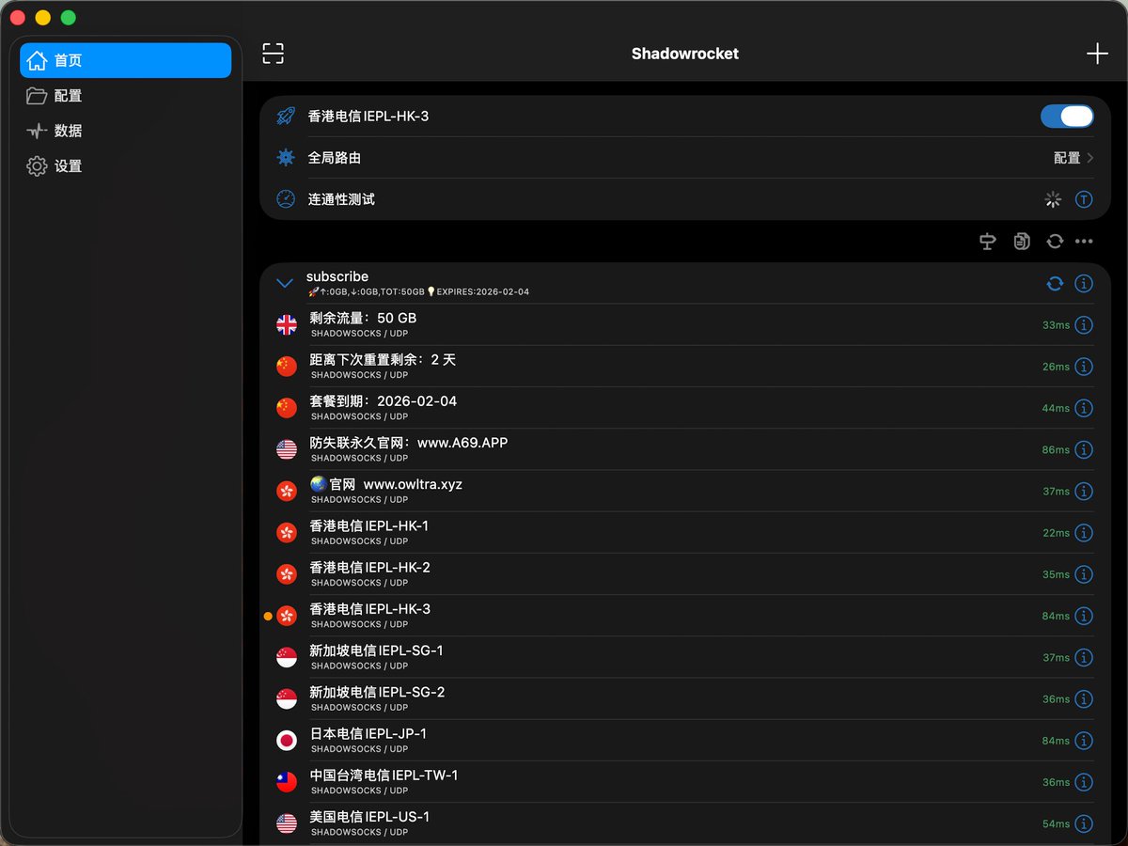Open 全局路由 routing configuration
The image size is (1128, 846).
pos(685,158)
